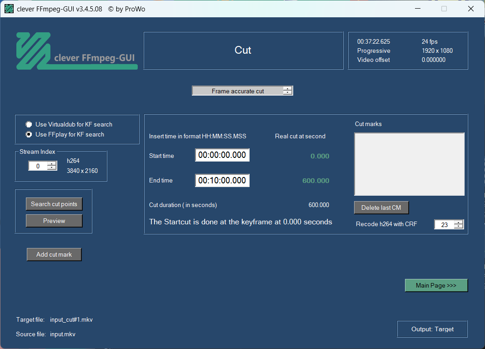This screenshot has height=349, width=485.
Task: Click the End time input field
Action: 222,181
